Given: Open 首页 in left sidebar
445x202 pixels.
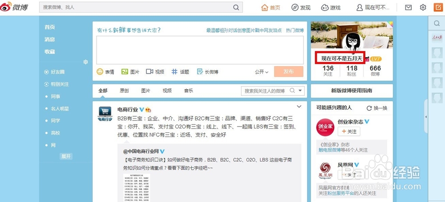Looking at the screenshot, I should coord(50,27).
